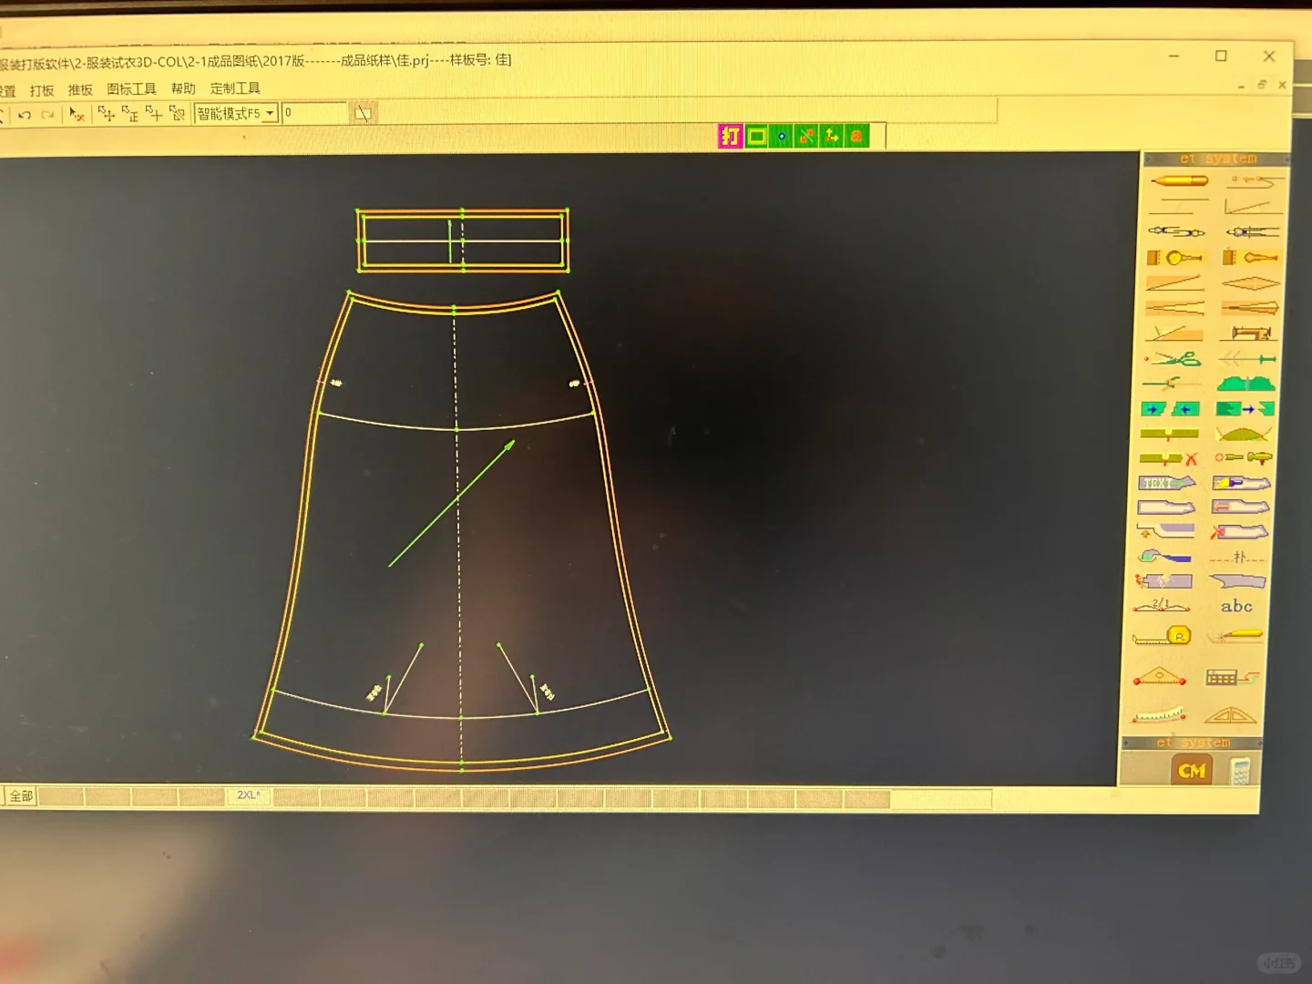This screenshot has height=984, width=1312.
Task: Click the 全部 button in size bar
Action: point(20,796)
